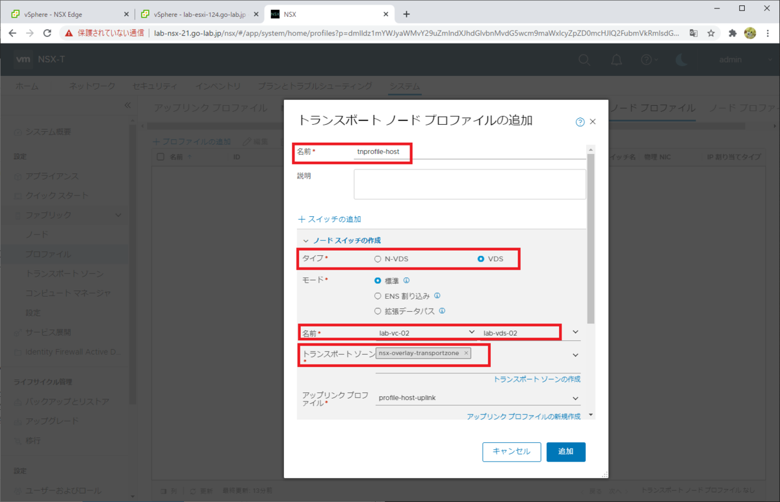Image resolution: width=780 pixels, height=502 pixels.
Task: Click the info icon next to 標準 mode
Action: coord(406,281)
